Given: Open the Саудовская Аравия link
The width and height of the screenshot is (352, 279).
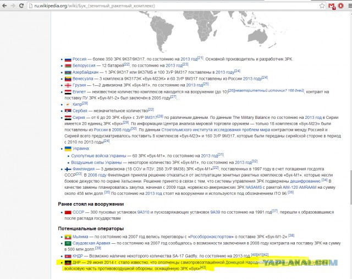Looking at the screenshot, I should (x=91, y=243).
